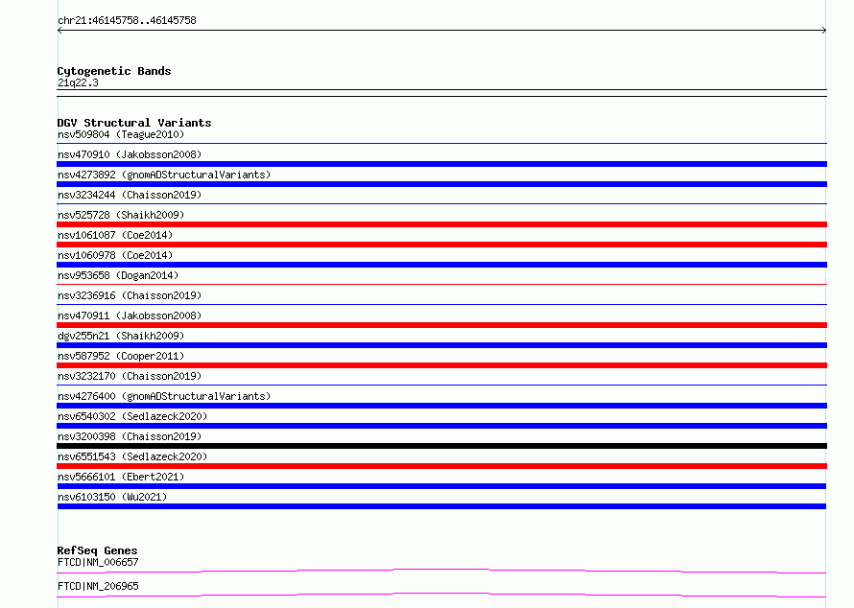This screenshot has width=854, height=608.
Task: Open variant nsv1061087 (Coe2014)
Action: click(x=115, y=235)
